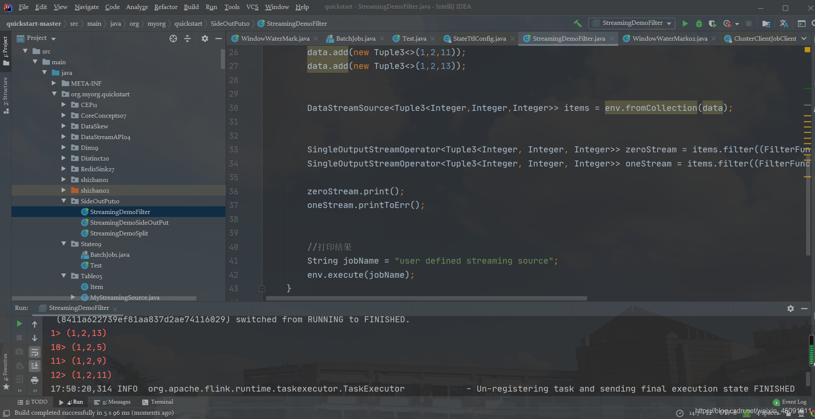815x419 pixels.
Task: Click the quickstart-master breadcrumb
Action: [x=34, y=24]
